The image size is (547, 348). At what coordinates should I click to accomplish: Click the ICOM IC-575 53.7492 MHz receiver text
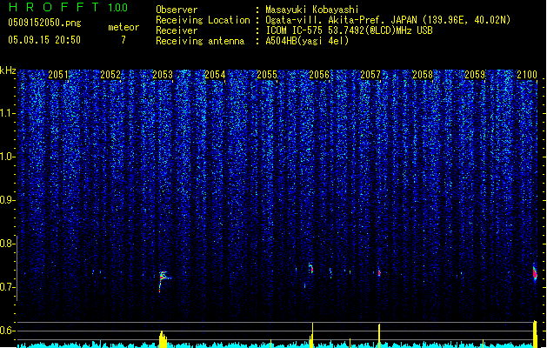pyautogui.click(x=349, y=30)
